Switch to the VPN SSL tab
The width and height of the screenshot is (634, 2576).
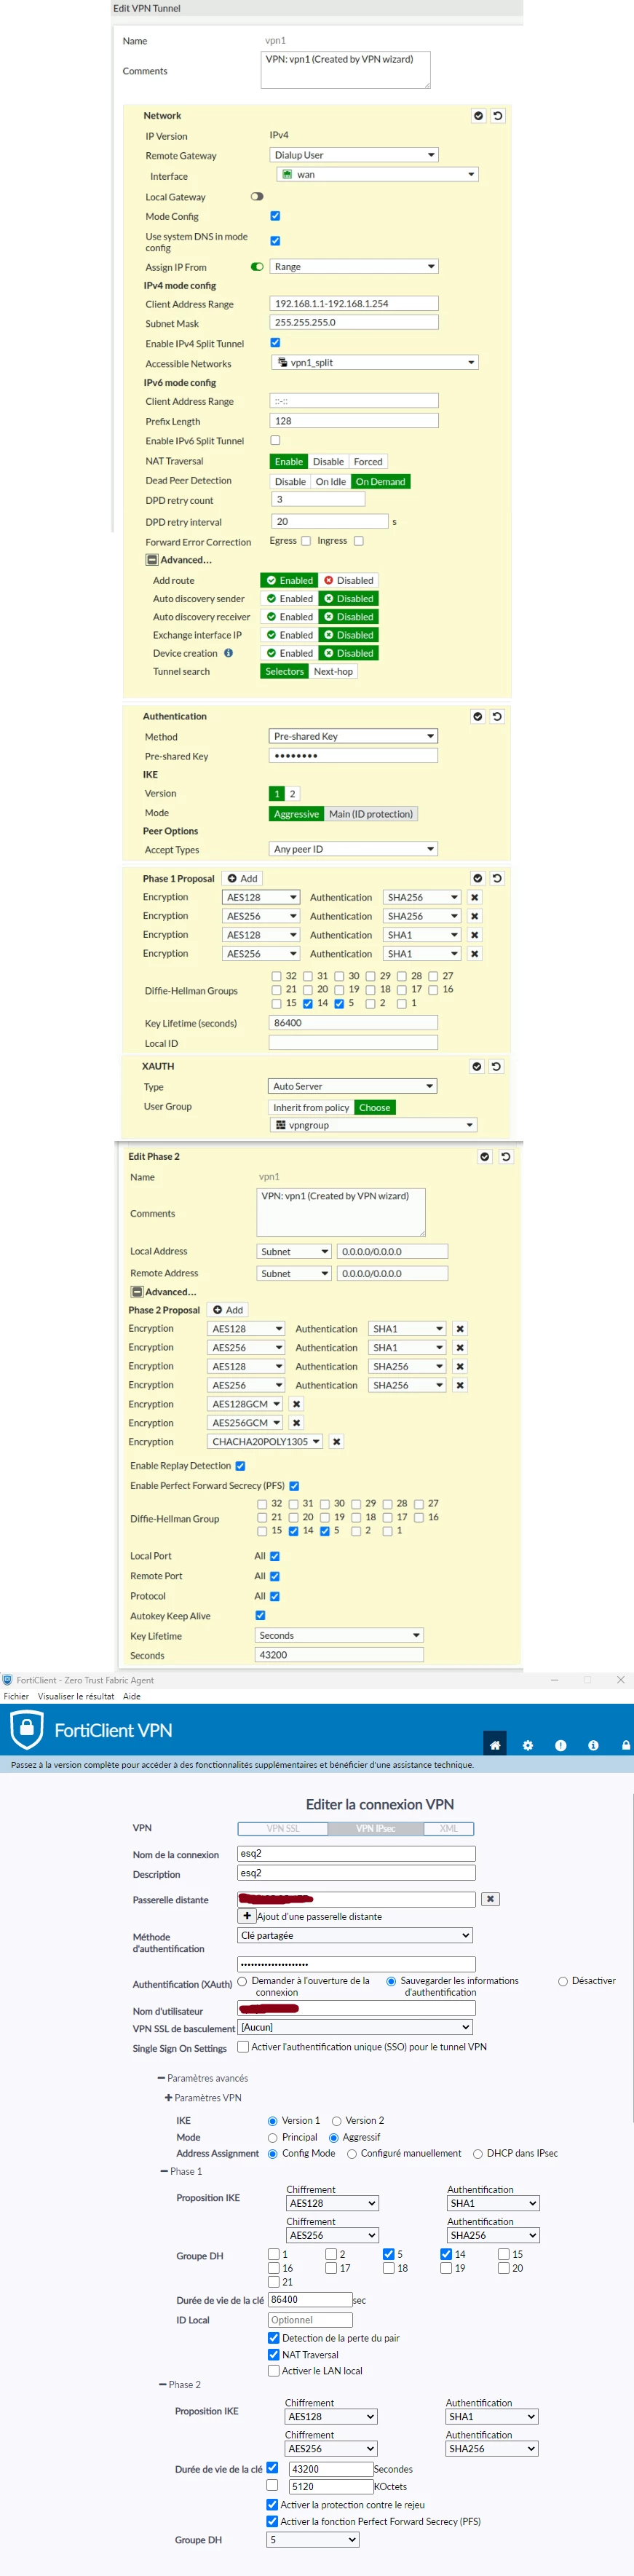[283, 1828]
